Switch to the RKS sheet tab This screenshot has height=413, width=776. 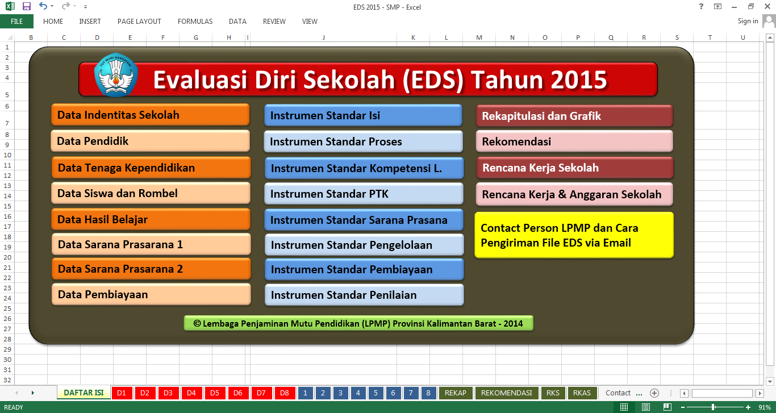(x=553, y=393)
